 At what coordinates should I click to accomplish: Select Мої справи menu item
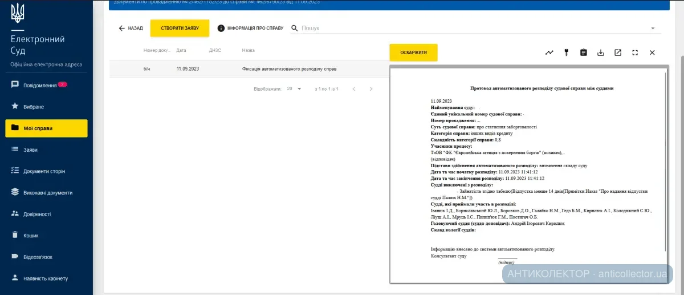tap(46, 128)
